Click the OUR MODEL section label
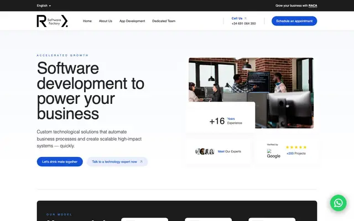 [x=59, y=214]
